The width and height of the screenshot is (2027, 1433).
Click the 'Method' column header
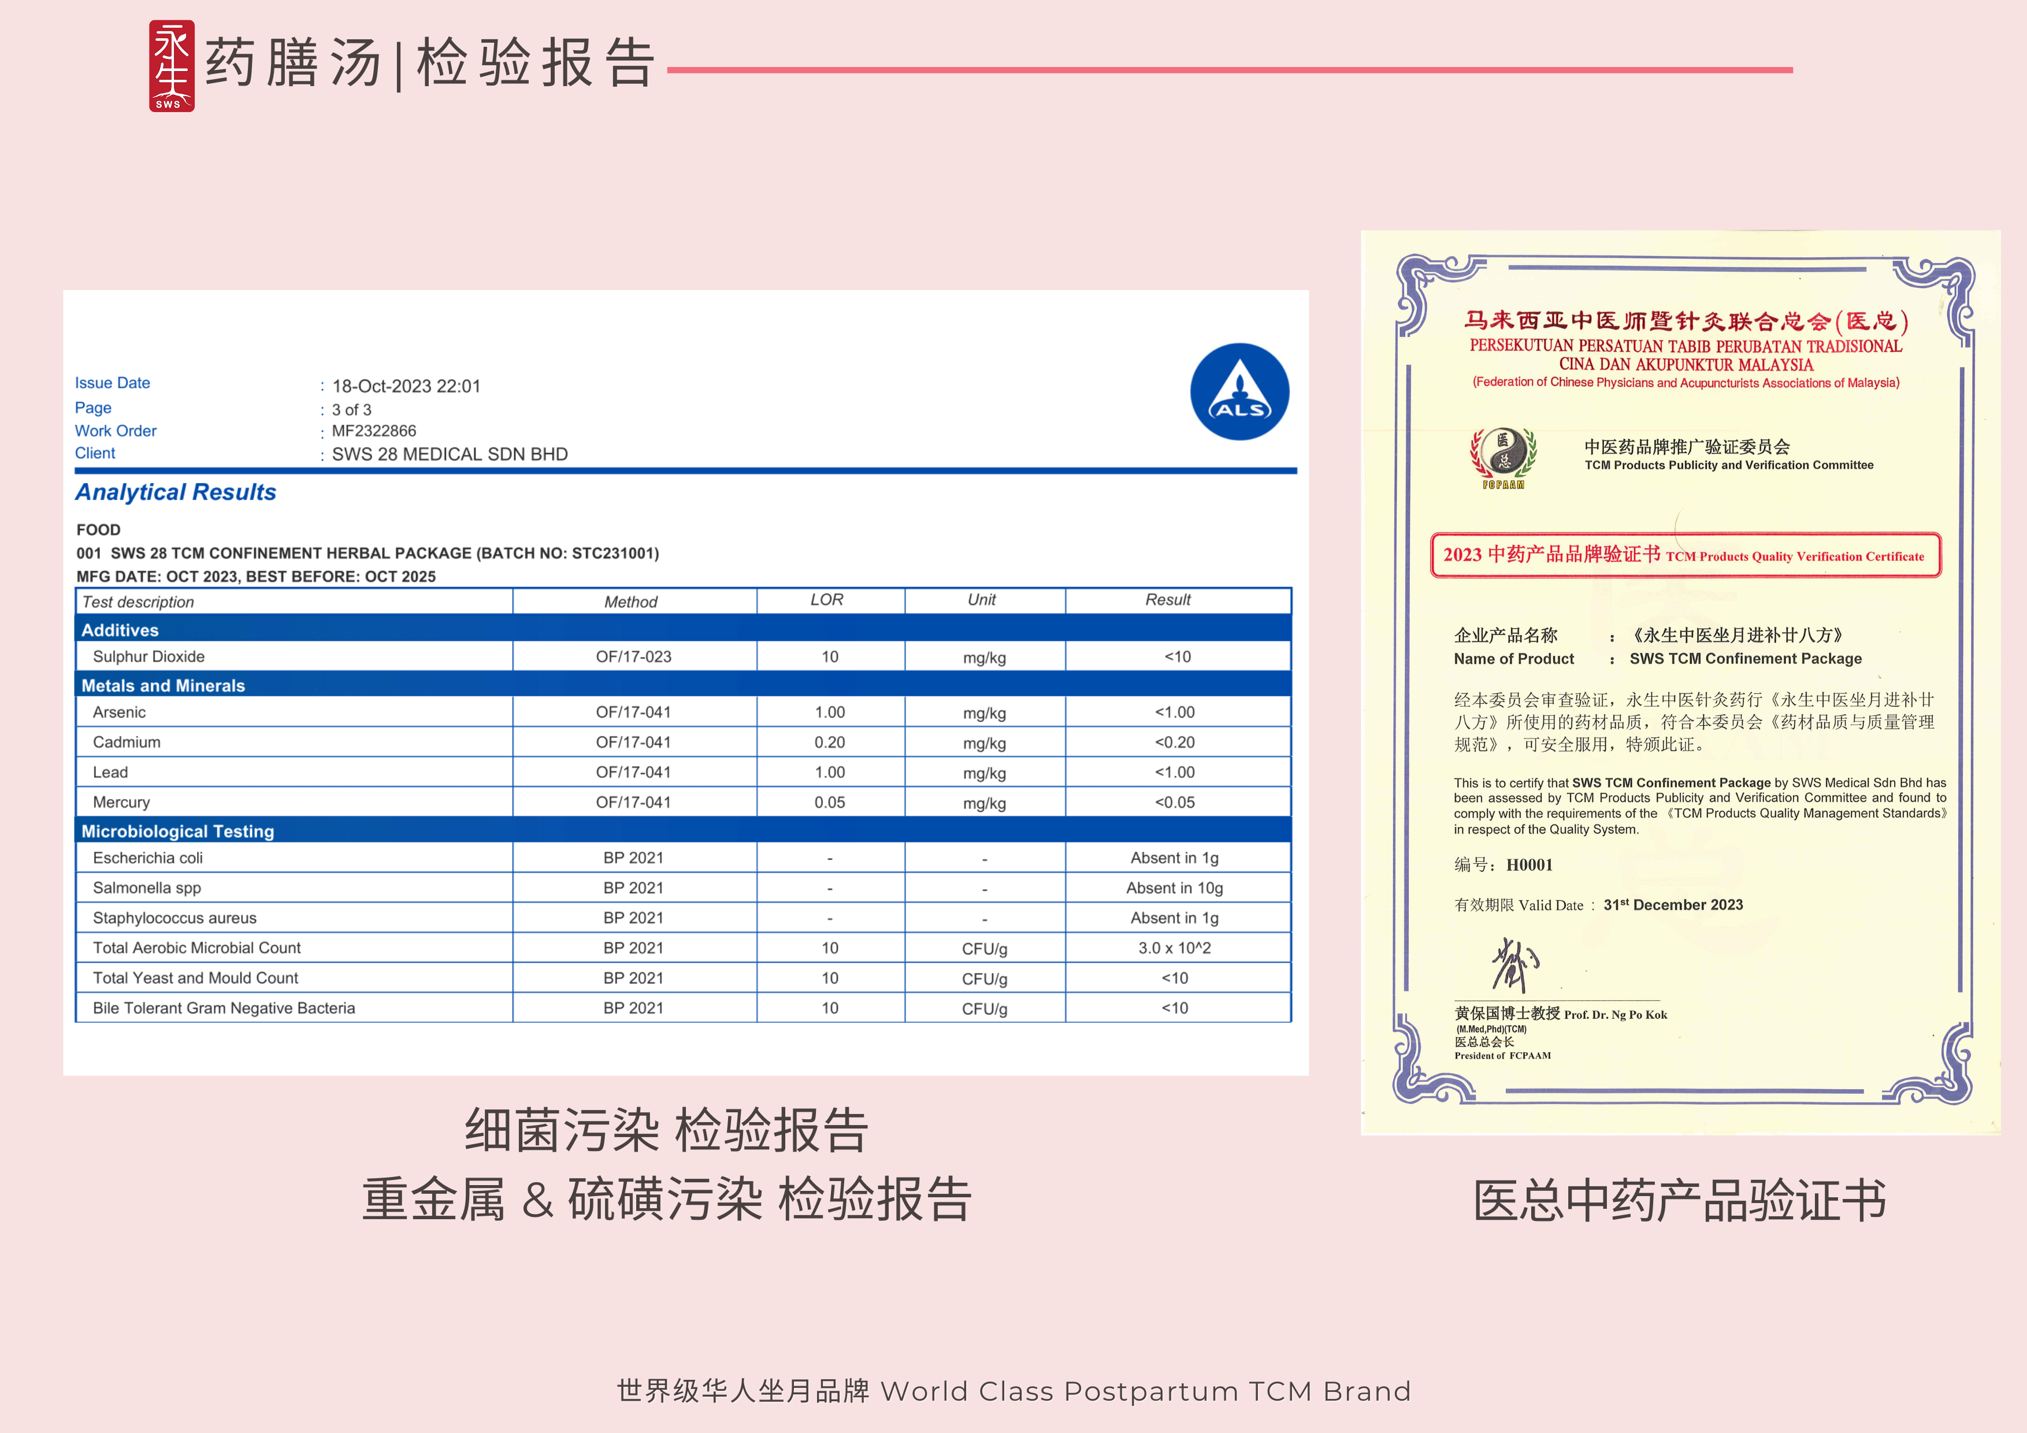tap(630, 602)
